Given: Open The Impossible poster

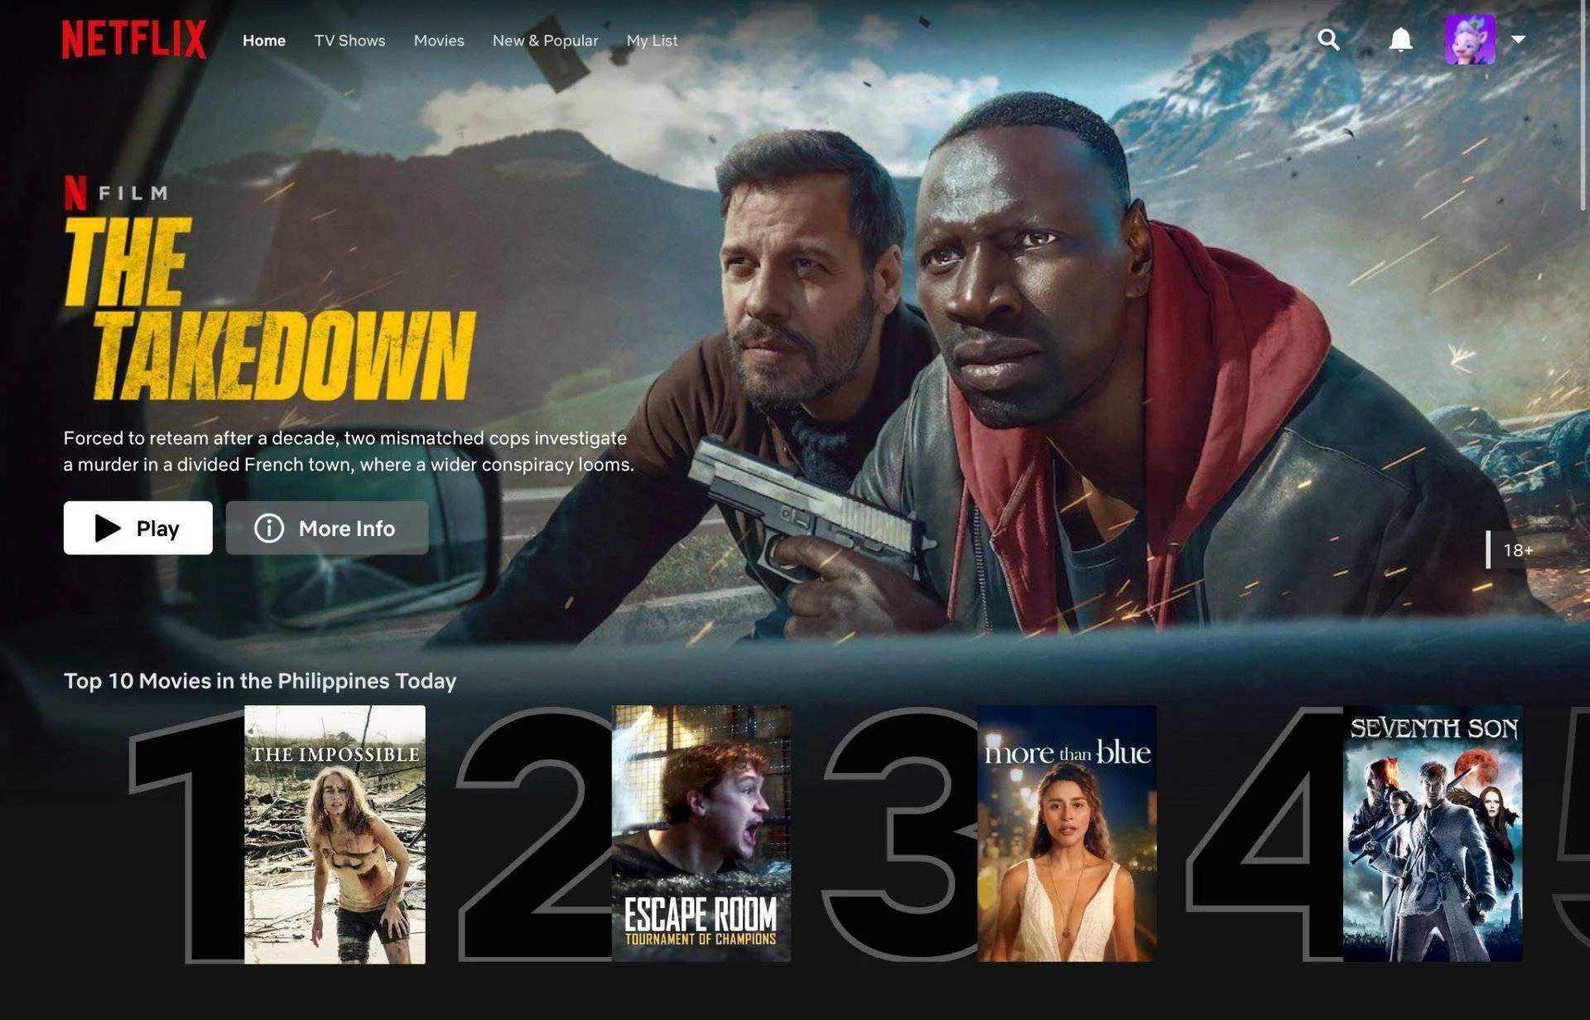Looking at the screenshot, I should pos(335,834).
